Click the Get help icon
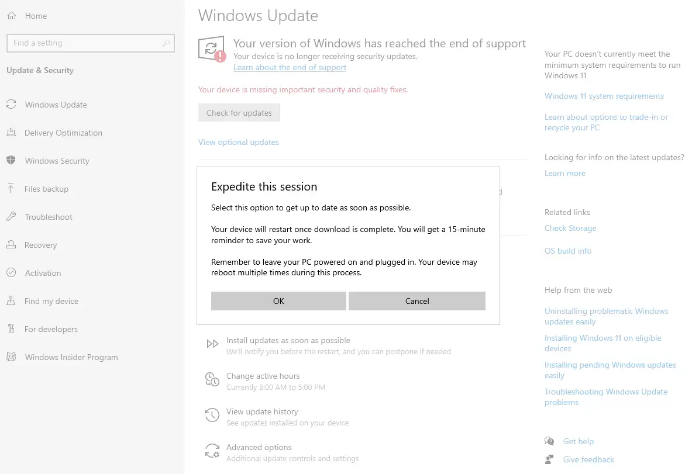The height and width of the screenshot is (474, 692). 549,441
